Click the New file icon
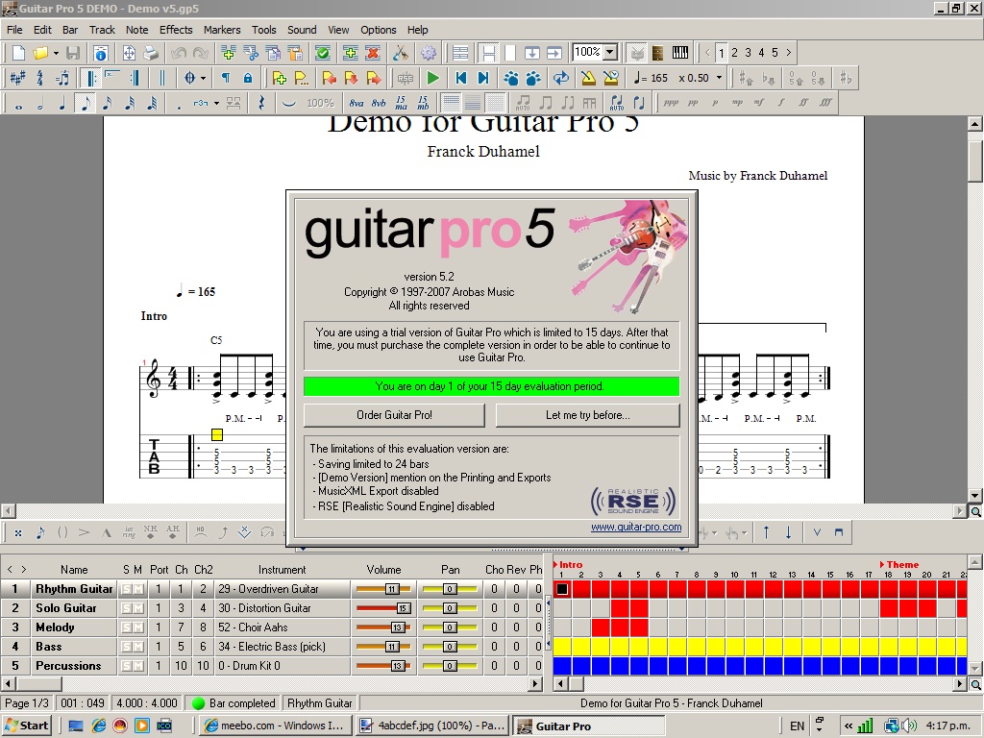The height and width of the screenshot is (738, 984). 19,54
